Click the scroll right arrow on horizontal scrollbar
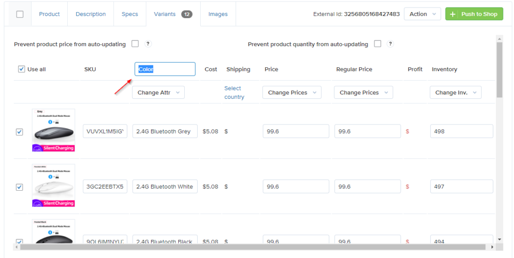Image resolution: width=514 pixels, height=258 pixels. point(492,247)
